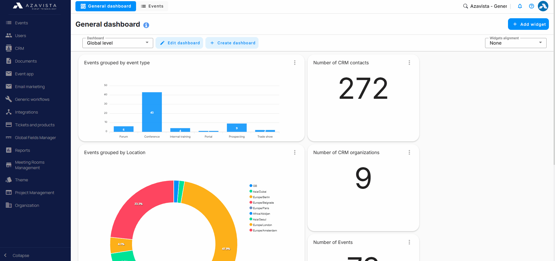Open the Reports menu item

(22, 150)
